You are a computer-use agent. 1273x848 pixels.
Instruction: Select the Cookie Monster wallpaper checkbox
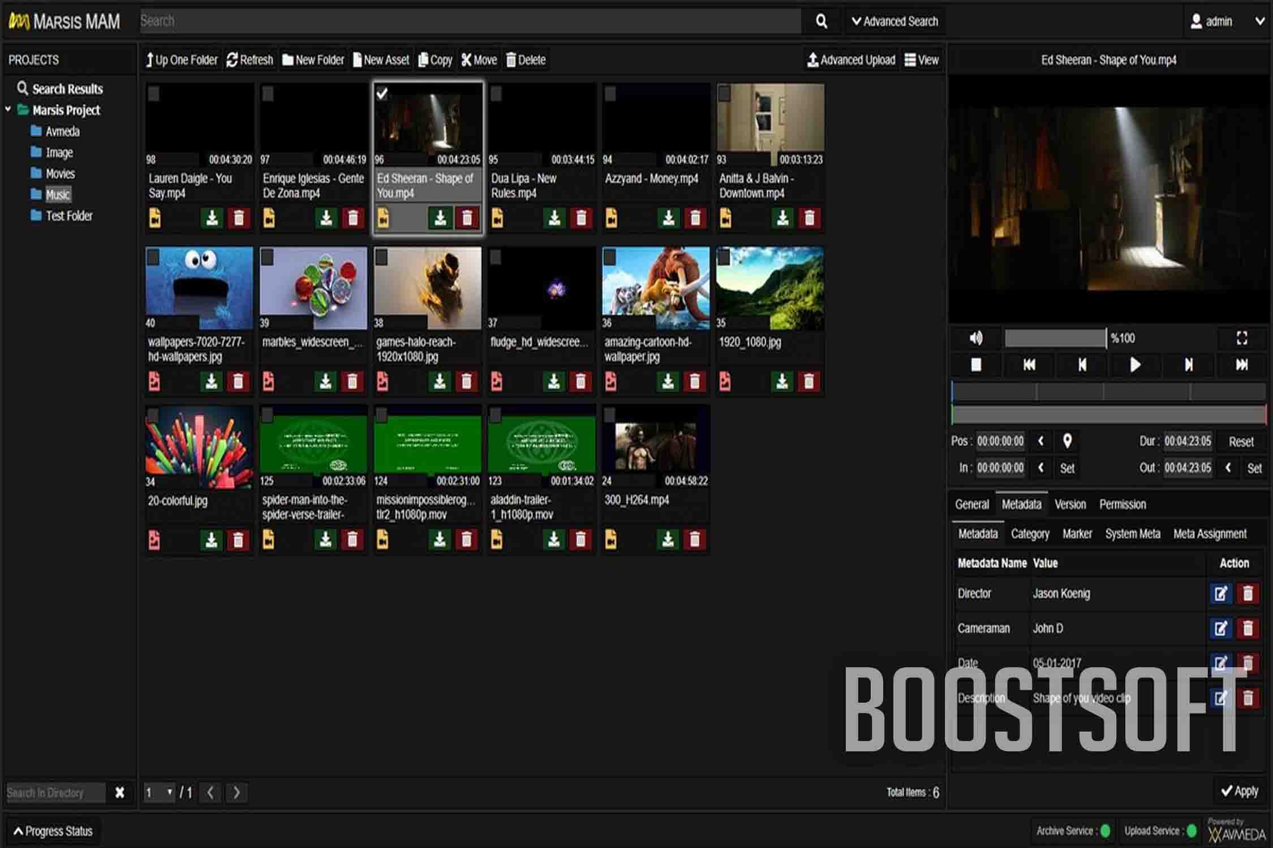(153, 257)
